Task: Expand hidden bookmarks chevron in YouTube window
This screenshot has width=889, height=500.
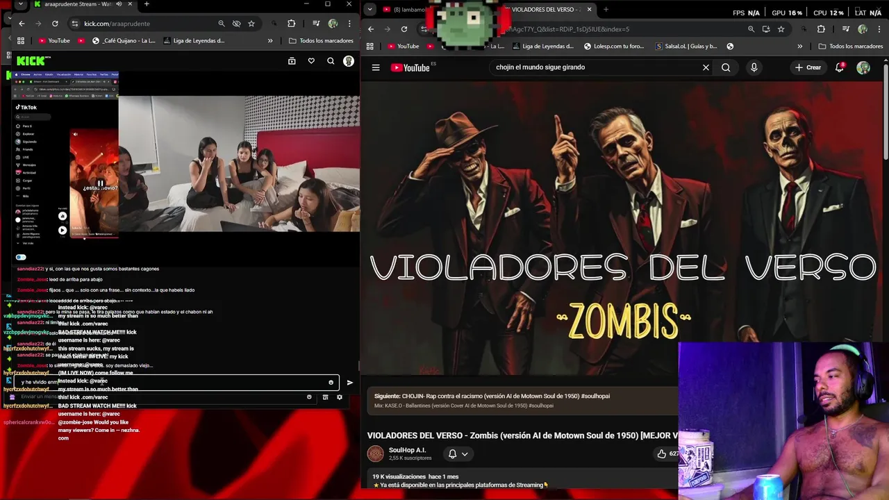Action: (799, 47)
